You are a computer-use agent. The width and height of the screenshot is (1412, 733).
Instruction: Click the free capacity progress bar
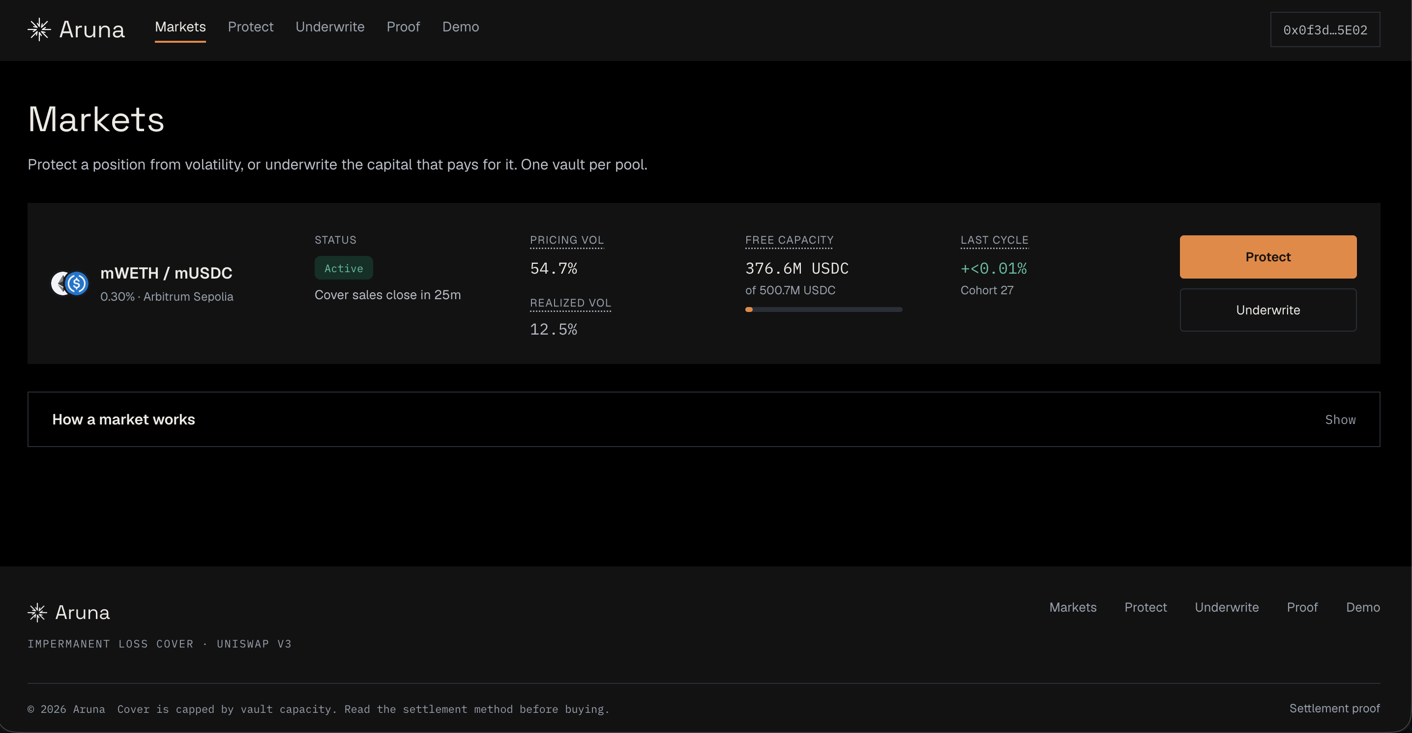click(x=824, y=310)
